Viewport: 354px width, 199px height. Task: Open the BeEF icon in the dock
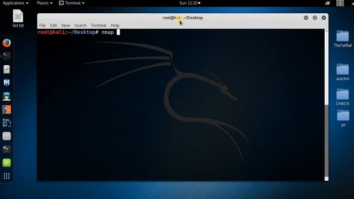pos(7,123)
